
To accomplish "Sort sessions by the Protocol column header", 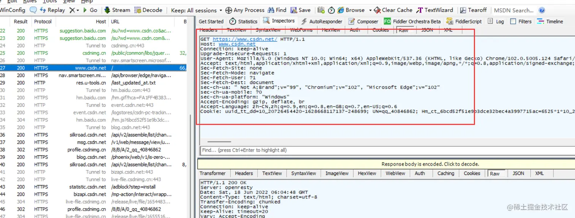I will pos(43,22).
